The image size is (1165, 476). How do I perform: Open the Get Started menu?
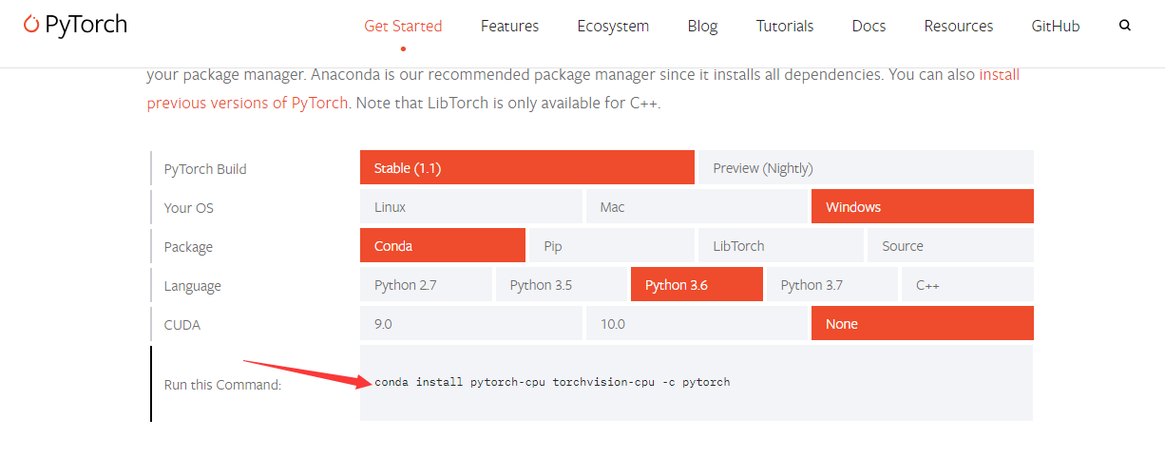403,27
